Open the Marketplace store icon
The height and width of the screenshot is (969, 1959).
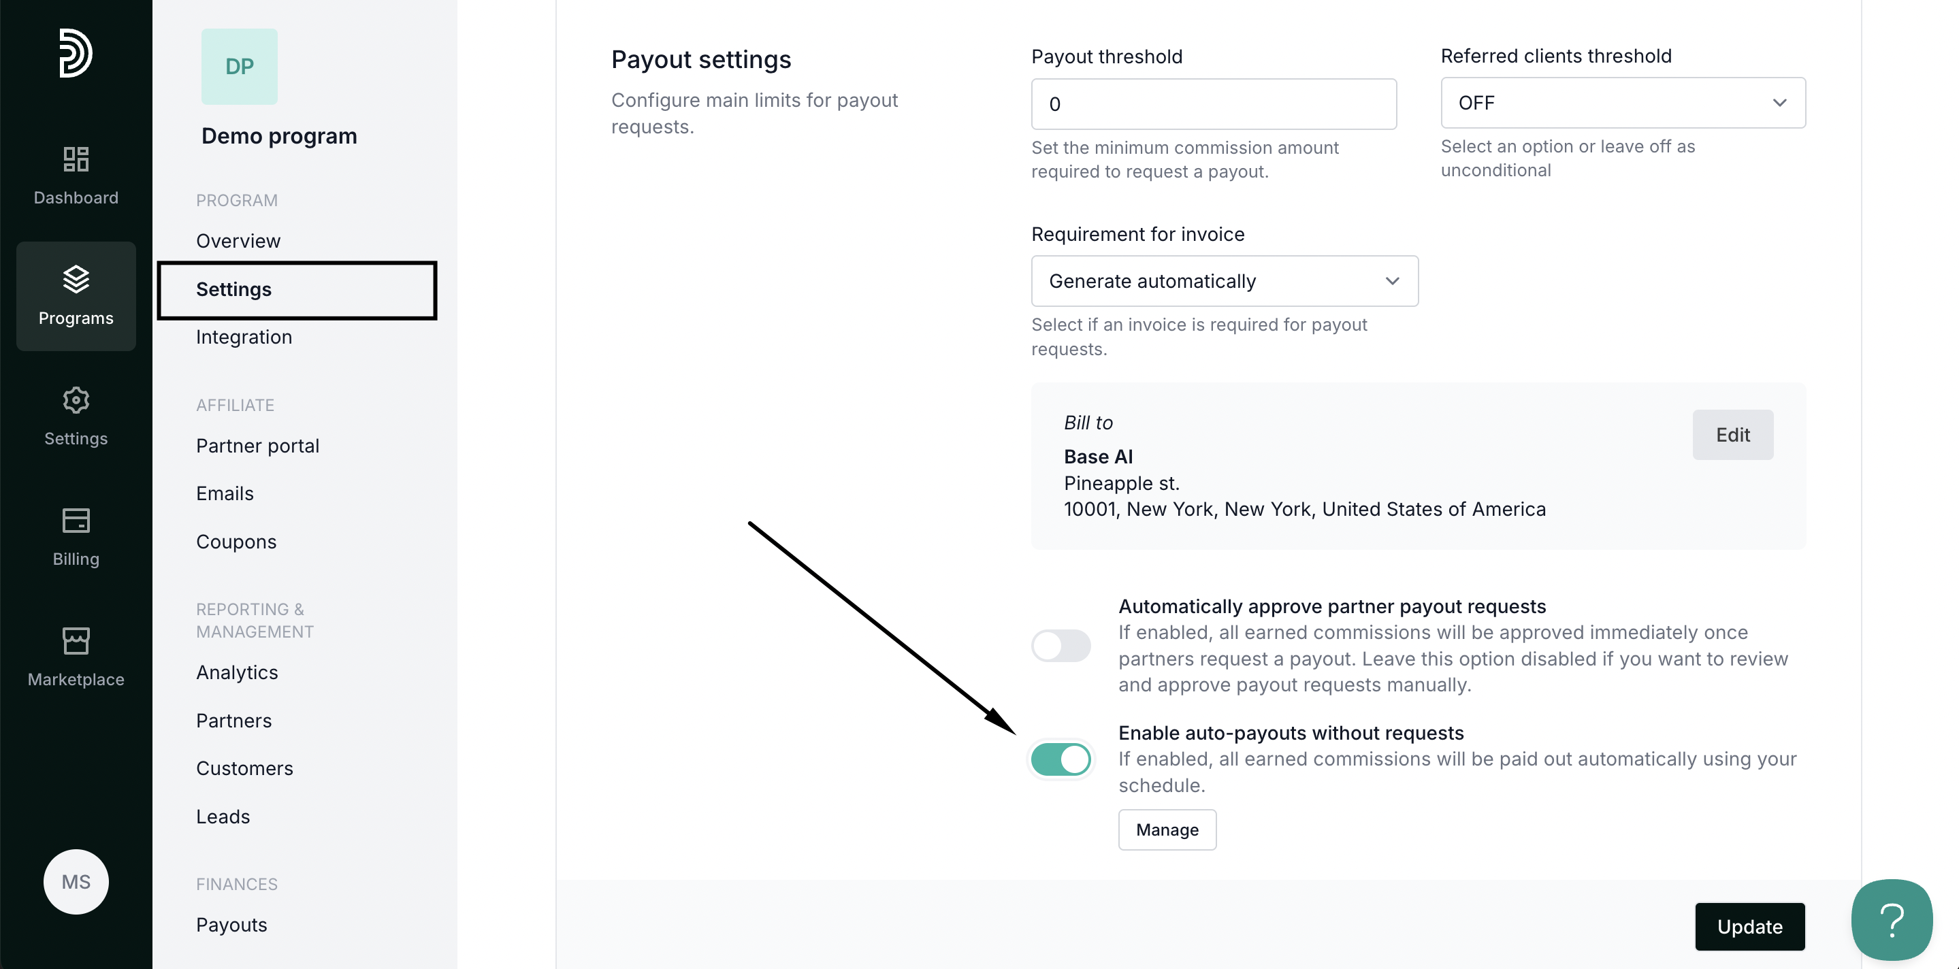[x=76, y=642]
